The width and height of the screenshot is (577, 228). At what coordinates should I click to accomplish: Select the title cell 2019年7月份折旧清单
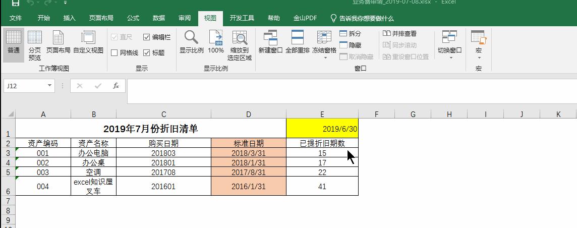150,129
